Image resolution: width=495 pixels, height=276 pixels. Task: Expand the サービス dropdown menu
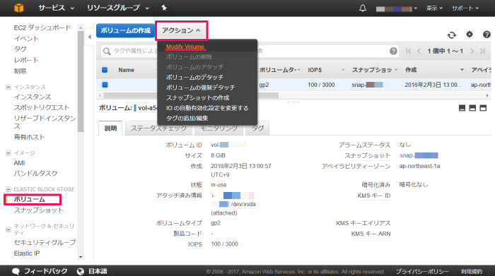(x=56, y=8)
